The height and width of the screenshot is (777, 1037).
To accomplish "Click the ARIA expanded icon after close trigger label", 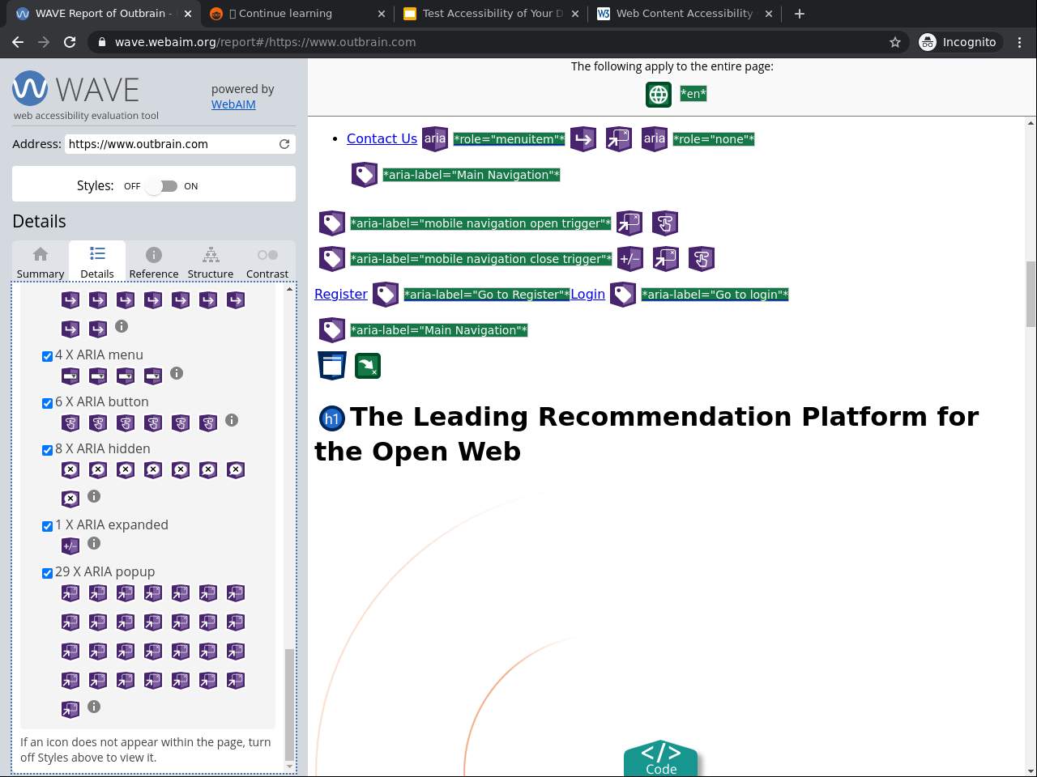I will point(629,259).
